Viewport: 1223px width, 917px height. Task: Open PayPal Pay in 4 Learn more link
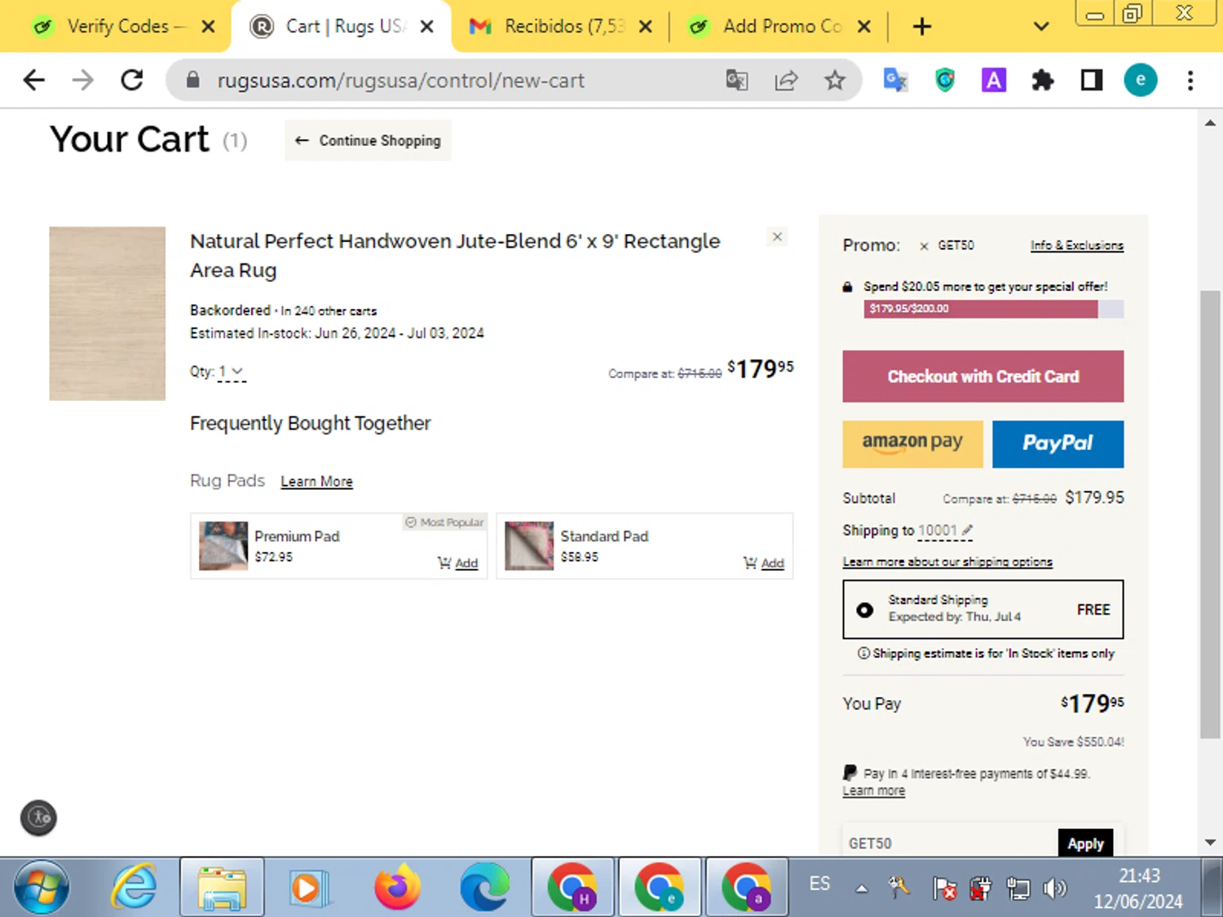pos(873,791)
